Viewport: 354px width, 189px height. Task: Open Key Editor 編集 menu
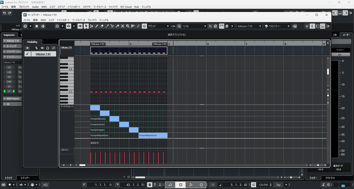click(x=35, y=20)
